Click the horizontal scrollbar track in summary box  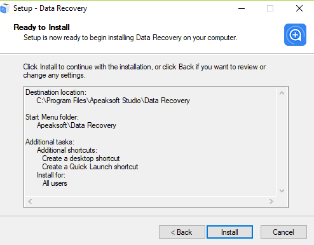[x=151, y=201]
